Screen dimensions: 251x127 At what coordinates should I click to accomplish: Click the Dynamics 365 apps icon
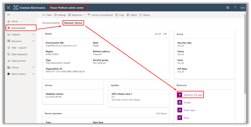[x=180, y=95]
